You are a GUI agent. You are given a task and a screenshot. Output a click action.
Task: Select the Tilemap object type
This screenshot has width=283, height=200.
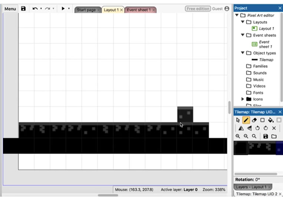266,60
